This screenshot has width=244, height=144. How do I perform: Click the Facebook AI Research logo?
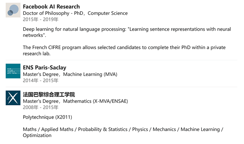point(13,10)
